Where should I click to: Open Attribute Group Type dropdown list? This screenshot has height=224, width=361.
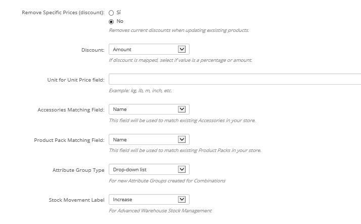149,169
